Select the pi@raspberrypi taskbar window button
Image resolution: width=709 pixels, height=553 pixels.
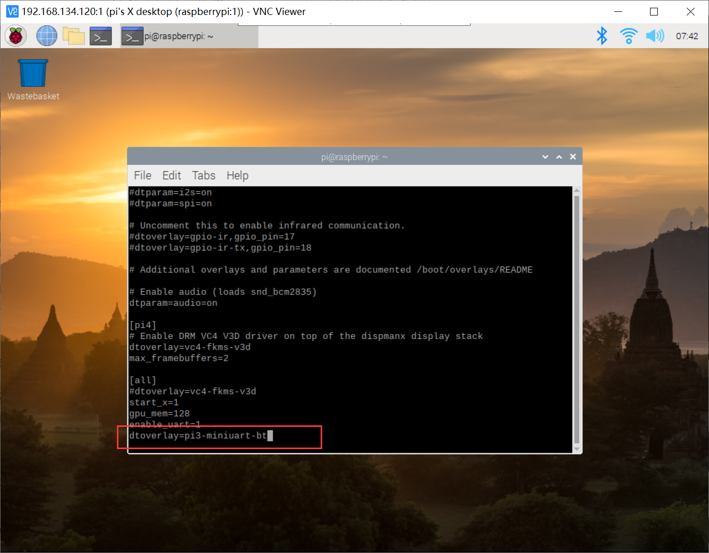(189, 36)
